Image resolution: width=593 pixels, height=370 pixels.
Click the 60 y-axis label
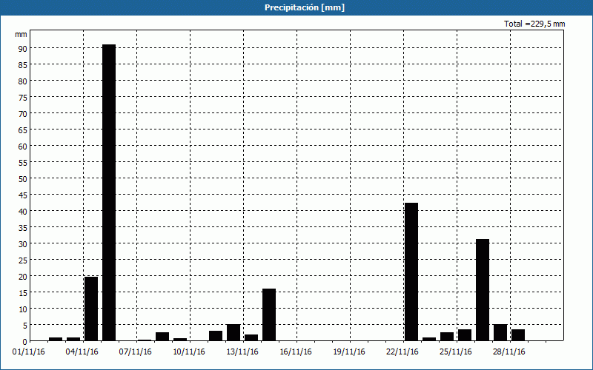click(x=23, y=146)
